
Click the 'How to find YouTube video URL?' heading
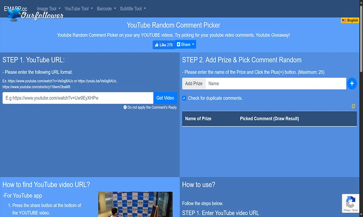pos(46,185)
